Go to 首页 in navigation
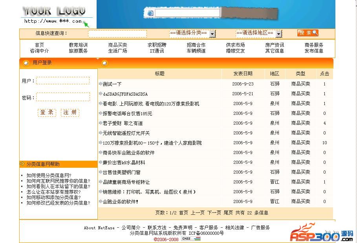The image size is (357, 243). [39, 45]
